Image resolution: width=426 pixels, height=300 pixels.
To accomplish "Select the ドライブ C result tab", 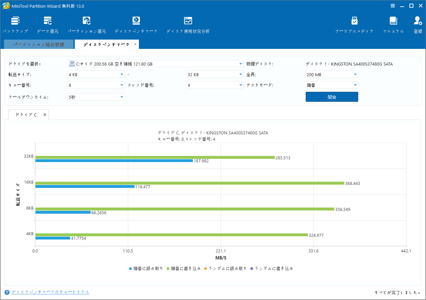I will [25, 114].
